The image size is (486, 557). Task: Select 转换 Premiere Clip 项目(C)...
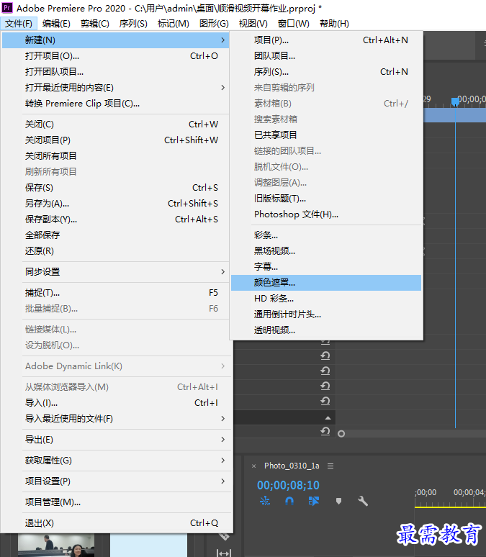click(115, 104)
